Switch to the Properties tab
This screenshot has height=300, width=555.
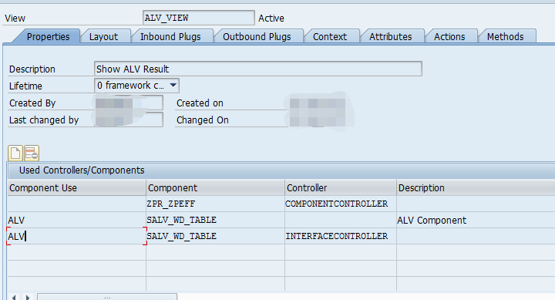coord(48,36)
